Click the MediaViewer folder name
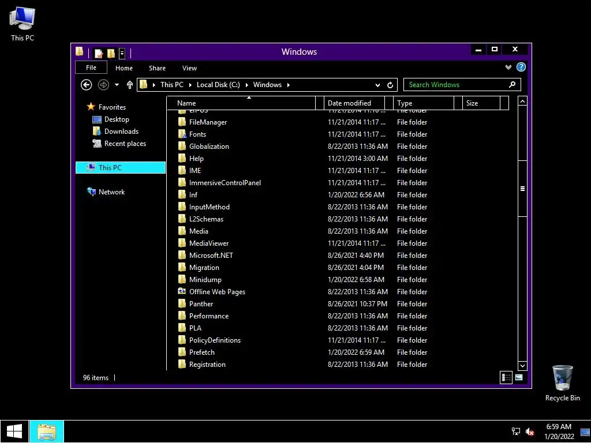Image resolution: width=591 pixels, height=443 pixels. pos(209,243)
